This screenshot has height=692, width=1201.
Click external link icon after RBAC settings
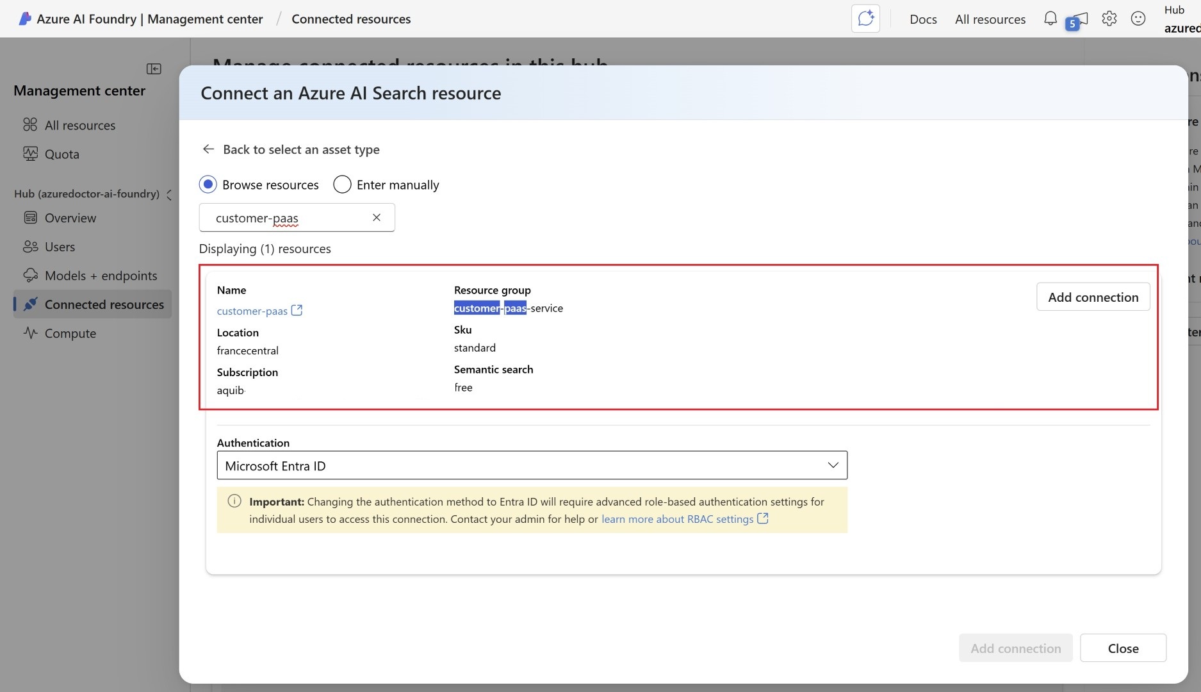tap(763, 518)
